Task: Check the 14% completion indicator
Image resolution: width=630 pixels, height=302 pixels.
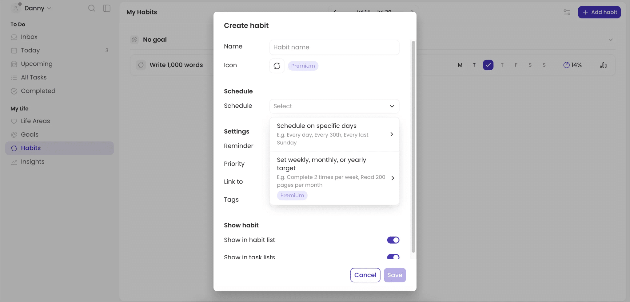Action: pos(573,65)
